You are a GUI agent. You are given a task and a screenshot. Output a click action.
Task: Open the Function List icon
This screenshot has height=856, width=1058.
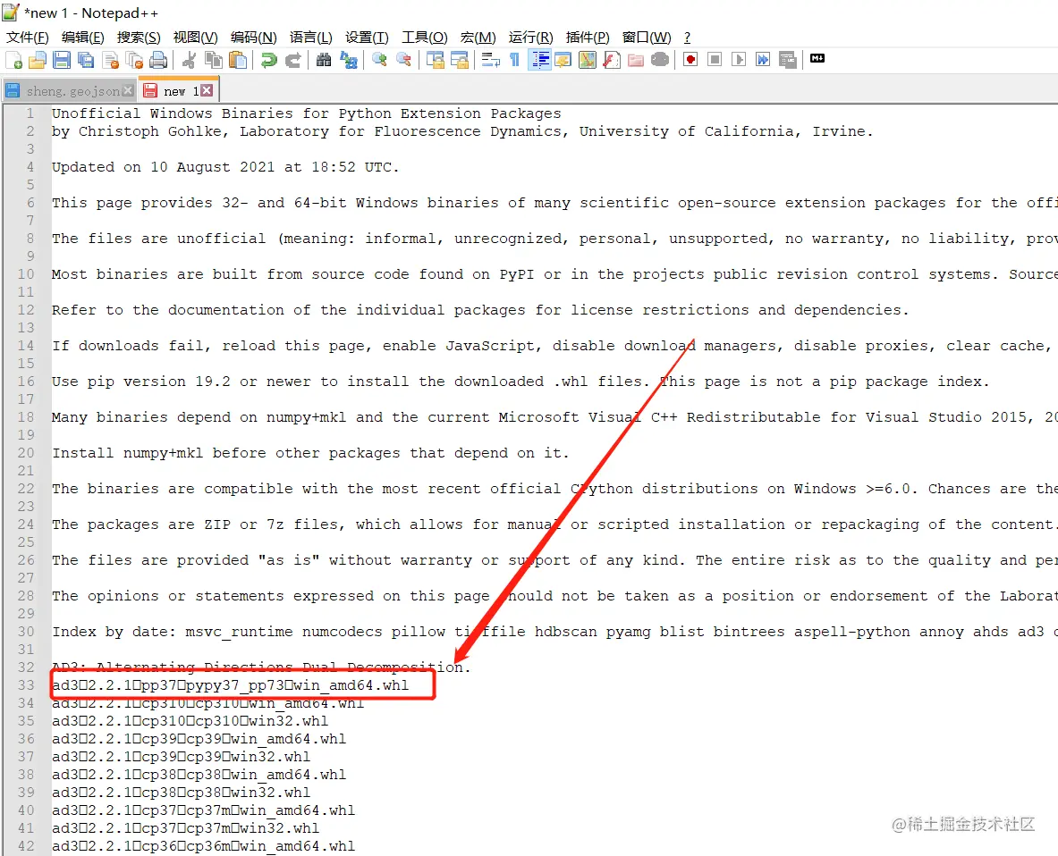(x=612, y=60)
